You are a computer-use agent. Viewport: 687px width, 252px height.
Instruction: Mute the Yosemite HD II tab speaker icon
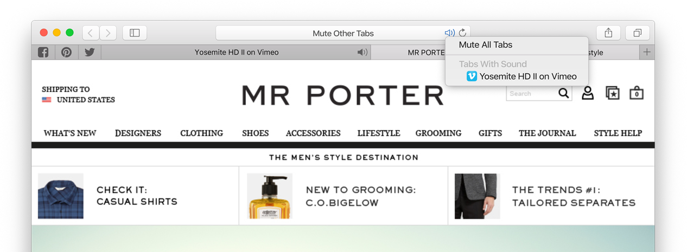[x=362, y=53]
